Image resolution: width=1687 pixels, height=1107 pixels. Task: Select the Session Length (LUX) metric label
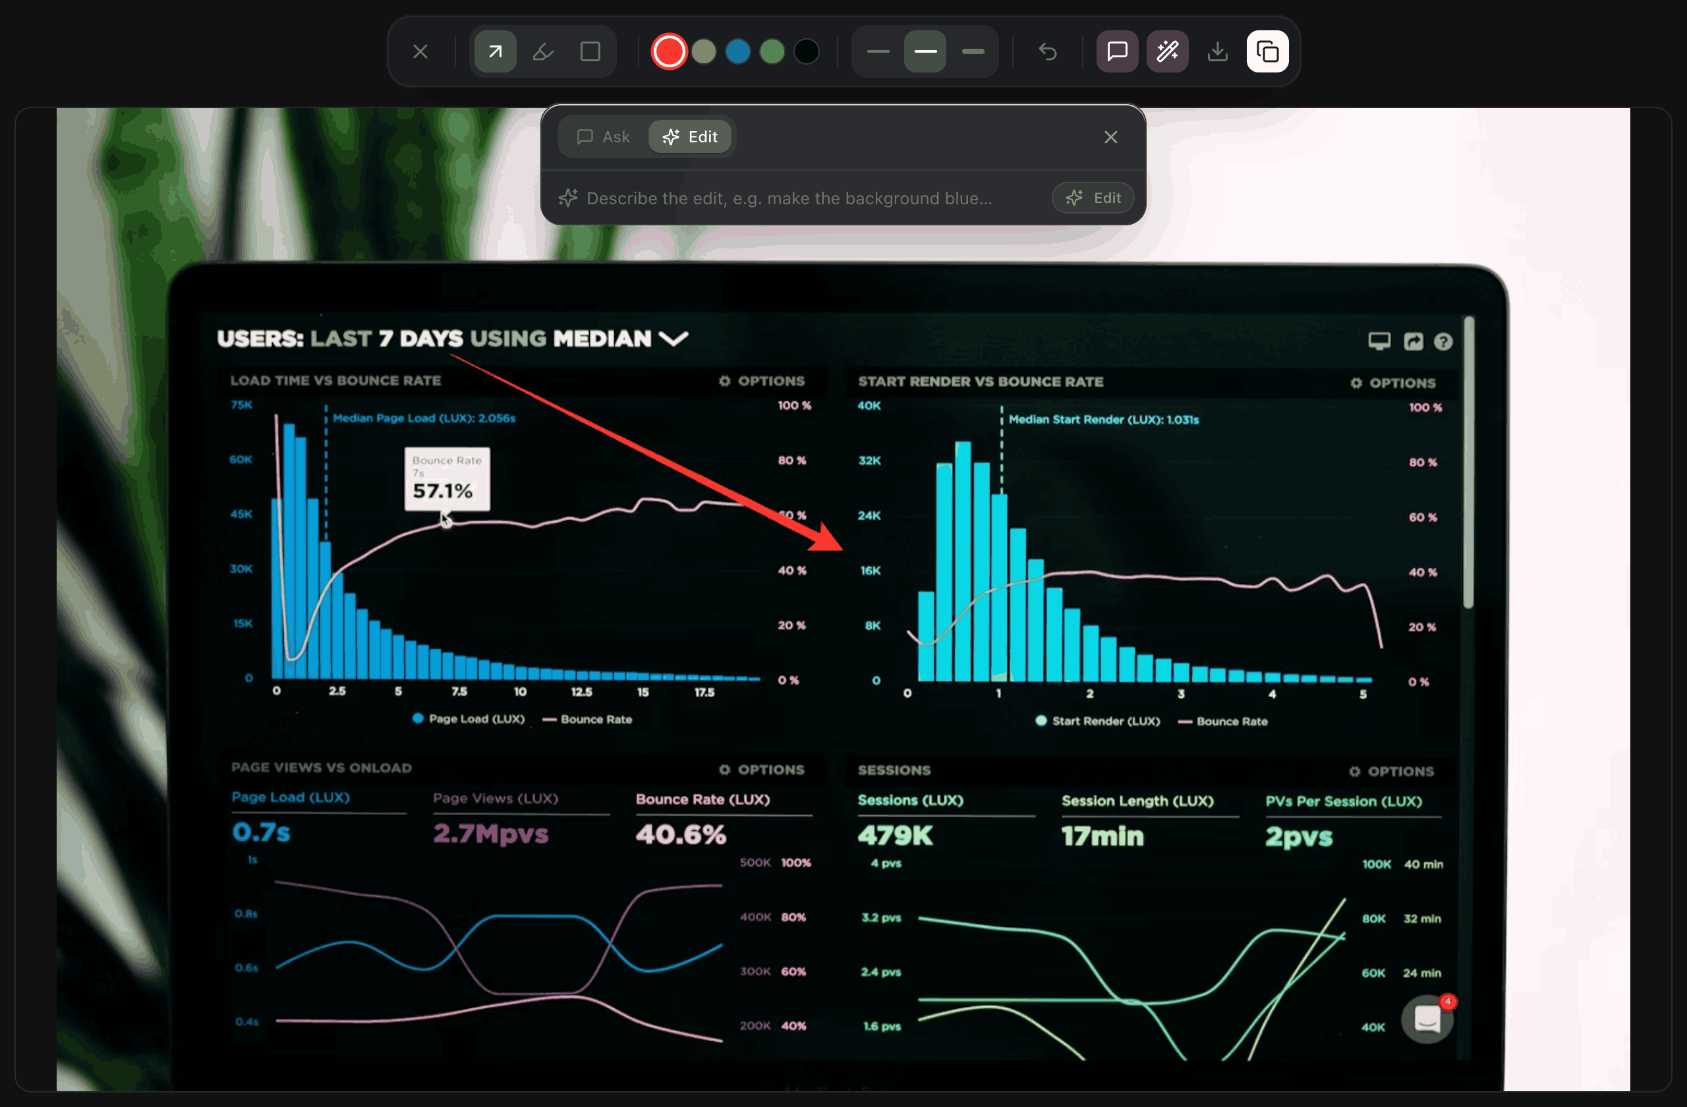[x=1137, y=801]
